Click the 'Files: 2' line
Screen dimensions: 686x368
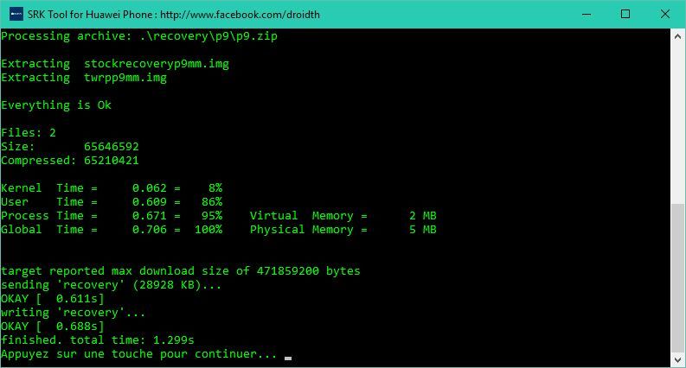[29, 133]
